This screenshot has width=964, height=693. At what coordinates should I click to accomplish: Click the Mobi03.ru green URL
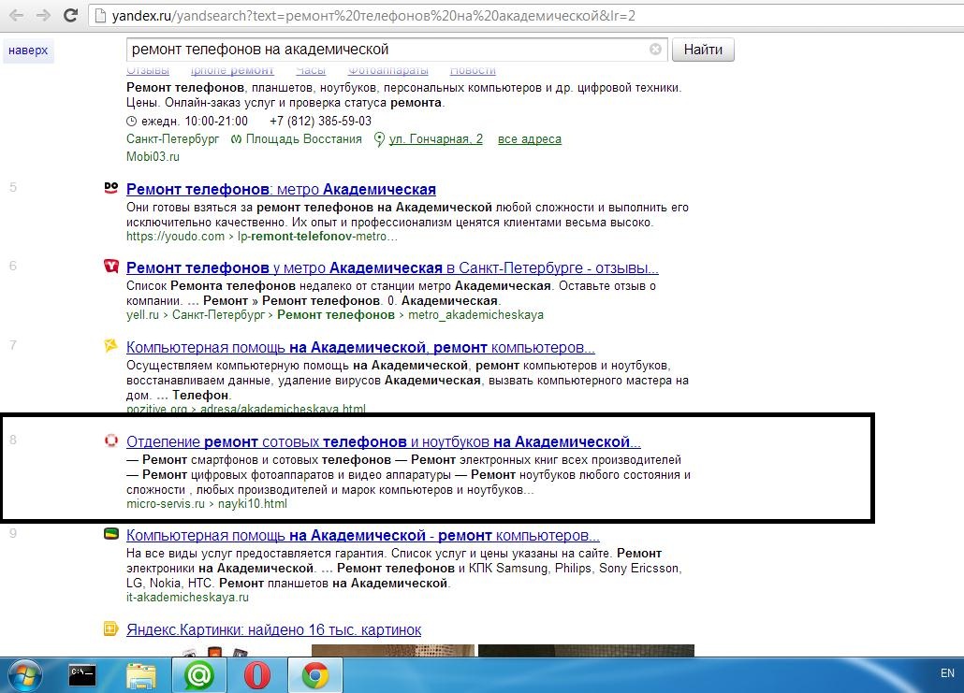click(x=153, y=157)
